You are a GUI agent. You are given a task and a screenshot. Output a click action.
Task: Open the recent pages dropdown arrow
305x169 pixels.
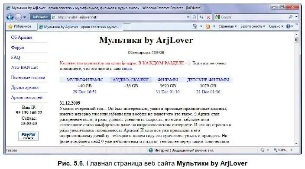coord(25,17)
